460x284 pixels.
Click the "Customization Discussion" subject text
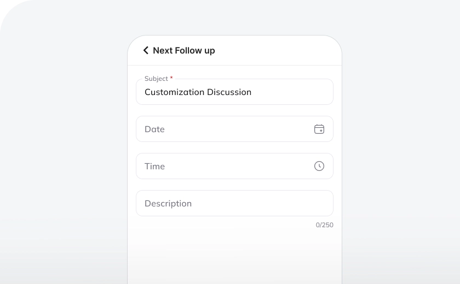pos(198,92)
